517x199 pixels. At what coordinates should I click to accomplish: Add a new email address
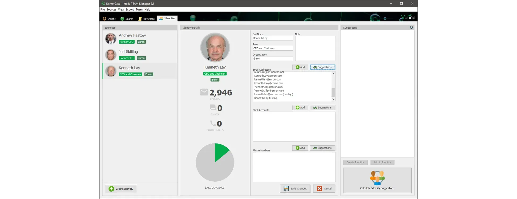pyautogui.click(x=300, y=67)
